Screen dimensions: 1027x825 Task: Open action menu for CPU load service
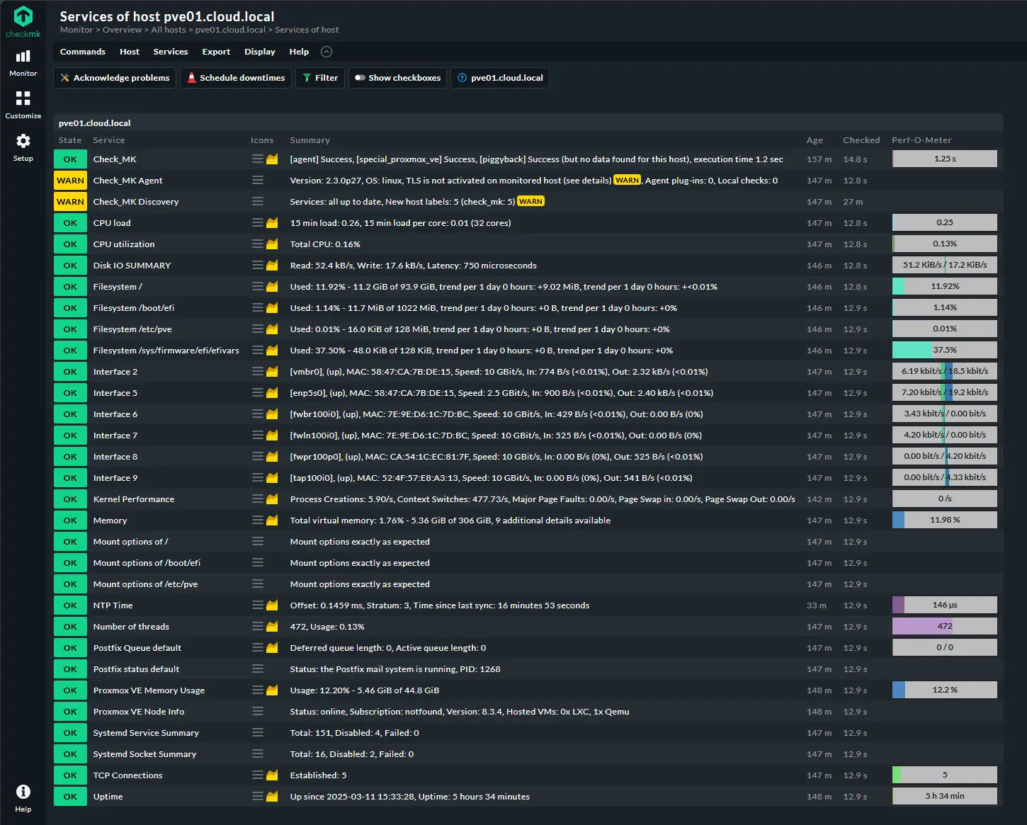pos(258,223)
